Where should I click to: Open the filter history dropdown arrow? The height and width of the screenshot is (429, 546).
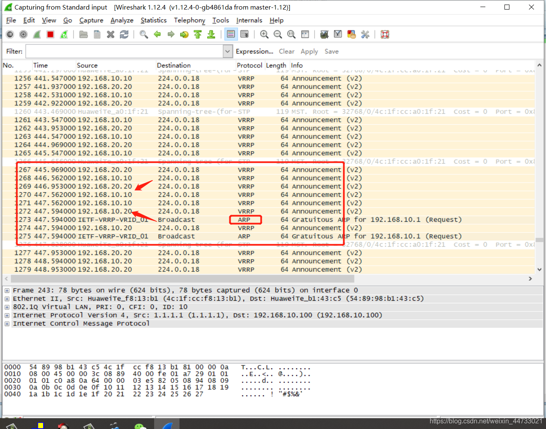228,51
